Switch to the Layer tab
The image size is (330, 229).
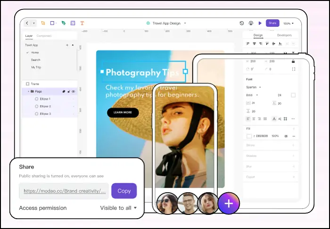[x=29, y=36]
